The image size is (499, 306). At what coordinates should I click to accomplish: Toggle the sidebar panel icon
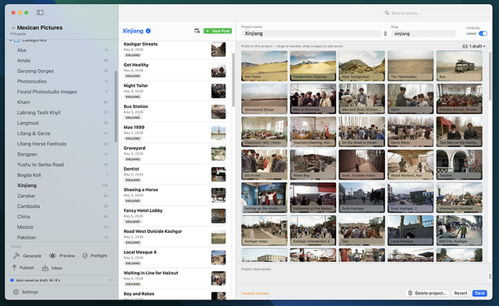point(40,12)
